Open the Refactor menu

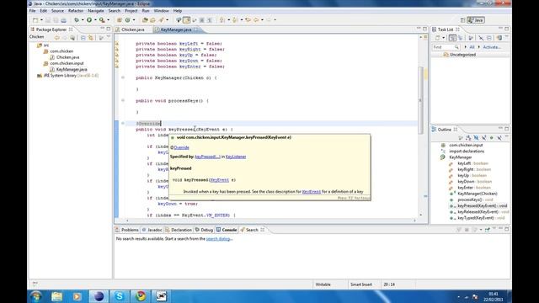coord(76,11)
